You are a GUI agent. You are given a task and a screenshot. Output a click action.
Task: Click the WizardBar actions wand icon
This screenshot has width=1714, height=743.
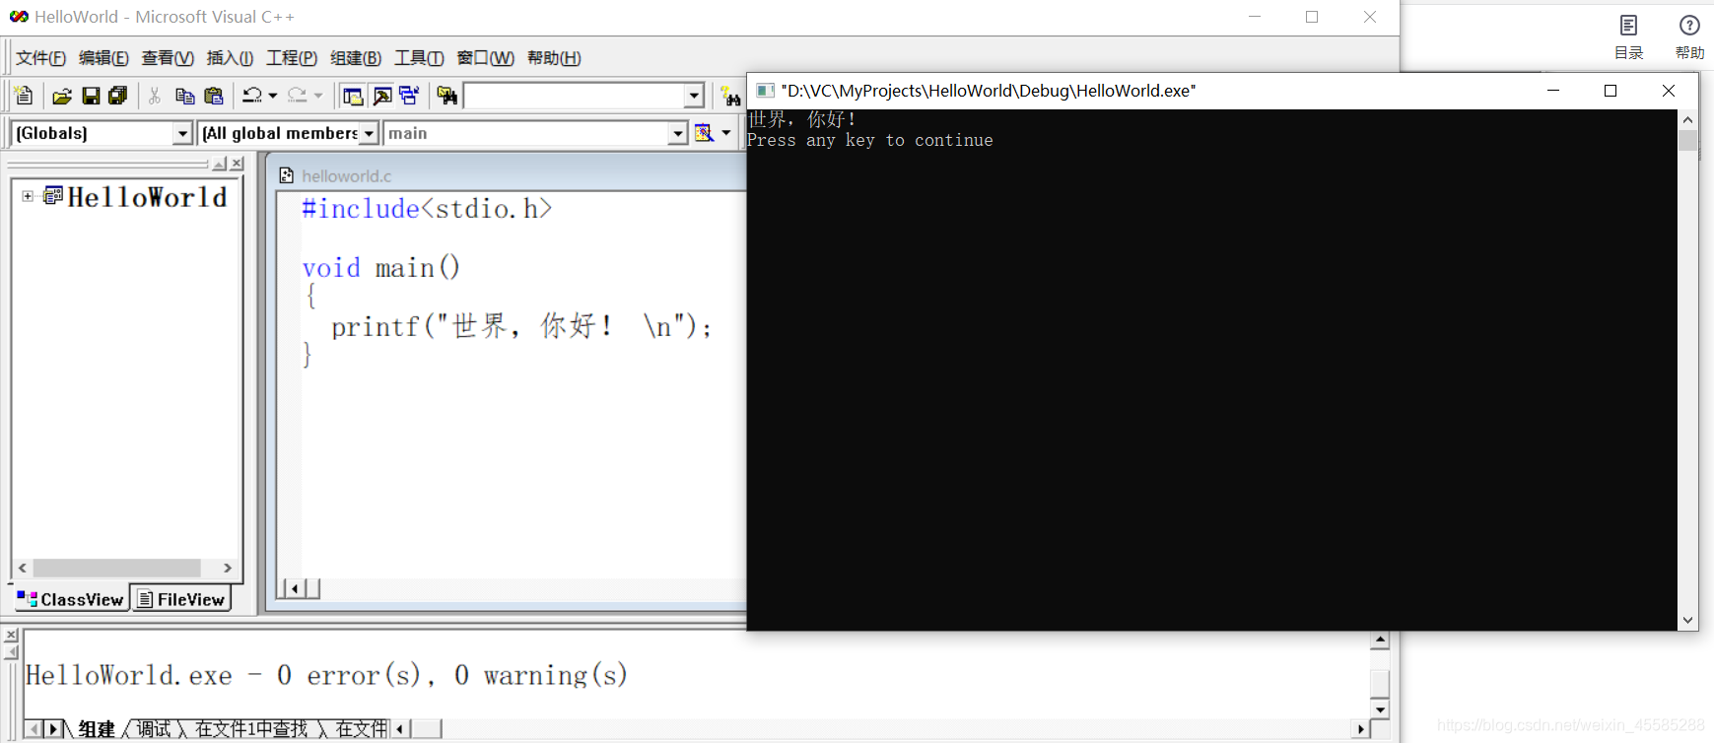point(704,133)
